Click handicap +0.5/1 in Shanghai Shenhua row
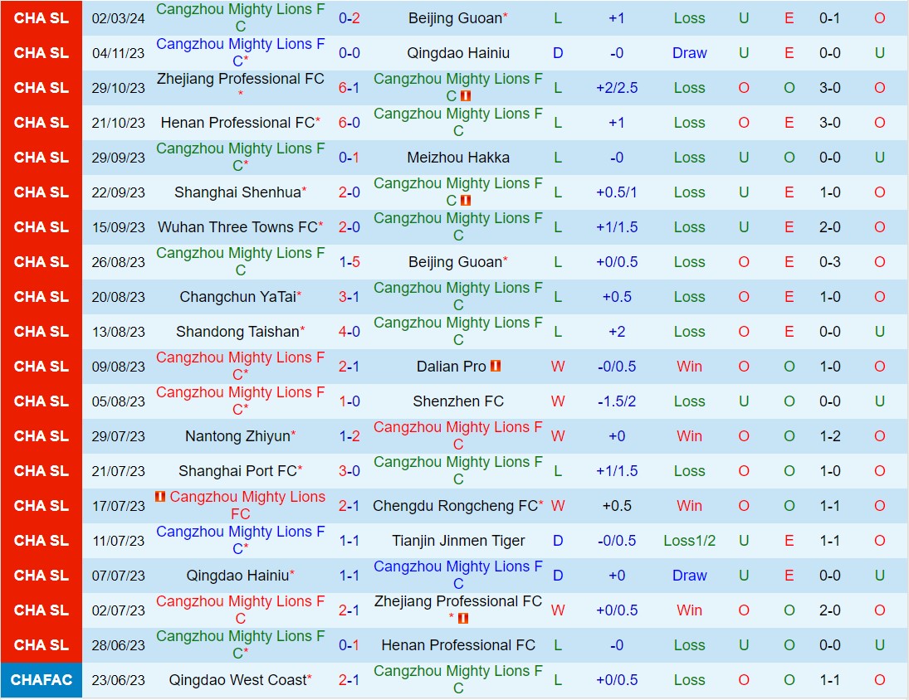This screenshot has height=700, width=909. point(617,192)
